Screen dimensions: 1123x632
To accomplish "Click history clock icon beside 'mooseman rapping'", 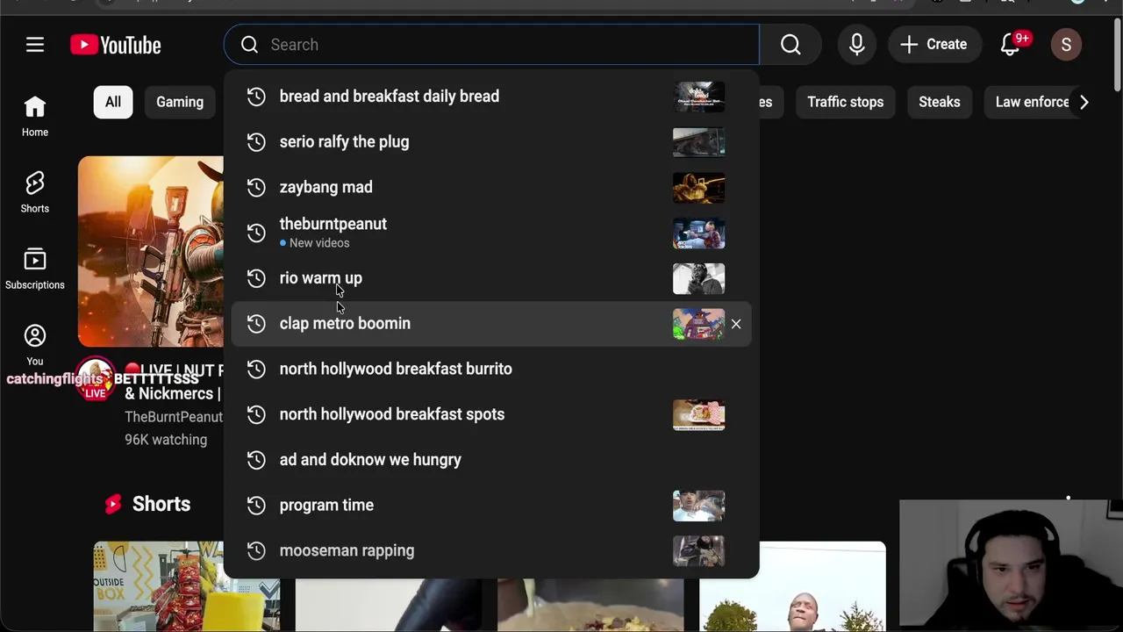I will 256,551.
